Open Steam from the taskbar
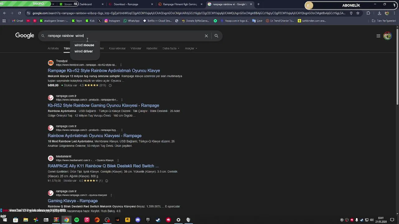This screenshot has width=399, height=224. point(158,220)
